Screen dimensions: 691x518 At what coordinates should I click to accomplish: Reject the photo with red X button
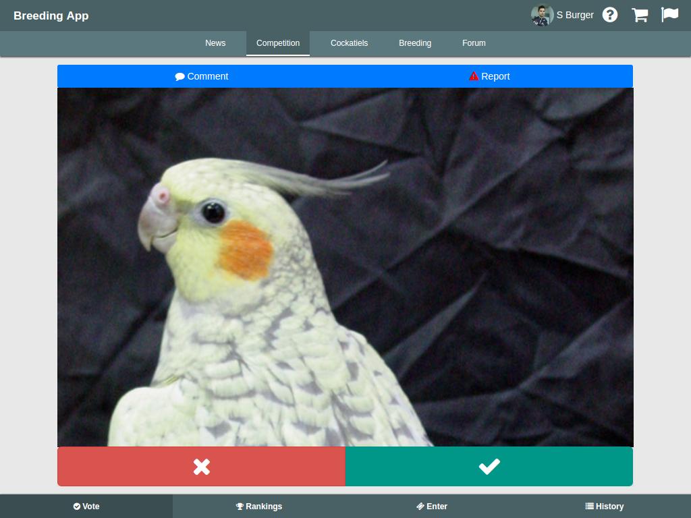click(x=201, y=467)
